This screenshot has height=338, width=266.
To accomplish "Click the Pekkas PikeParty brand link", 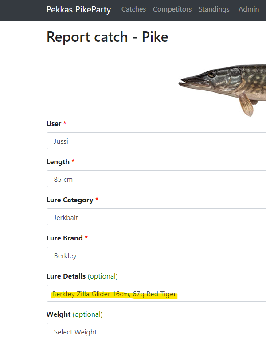I will click(78, 9).
